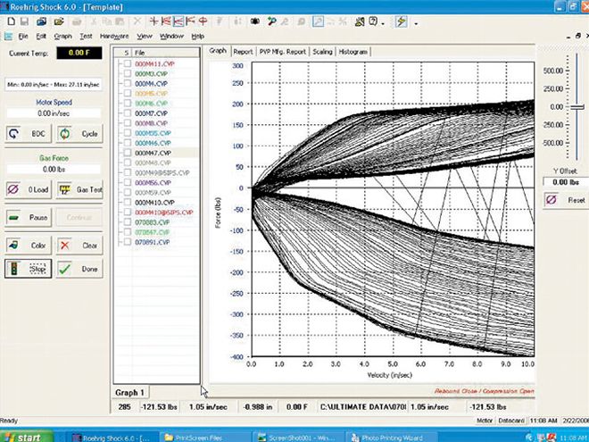This screenshot has width=589, height=442.
Task: Click the Clear button with red X
Action: pyautogui.click(x=79, y=246)
